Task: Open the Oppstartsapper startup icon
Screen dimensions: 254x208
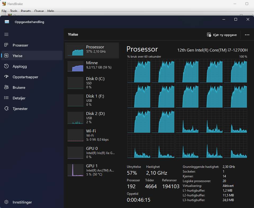Action: coord(7,77)
